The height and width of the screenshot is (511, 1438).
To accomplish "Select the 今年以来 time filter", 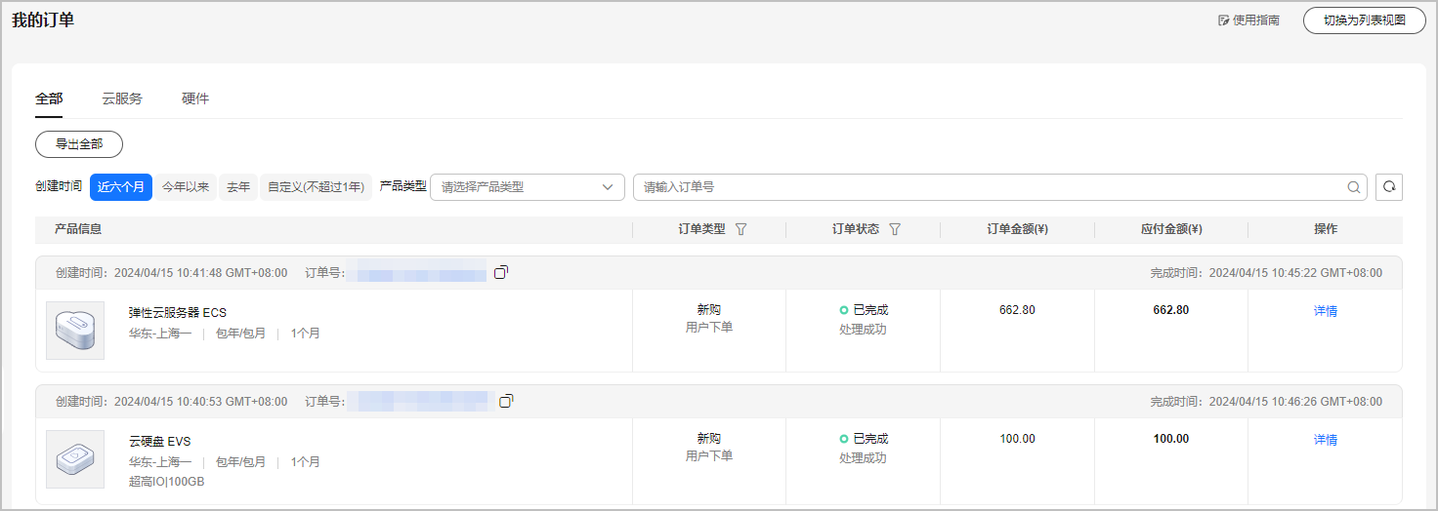I will [x=186, y=187].
